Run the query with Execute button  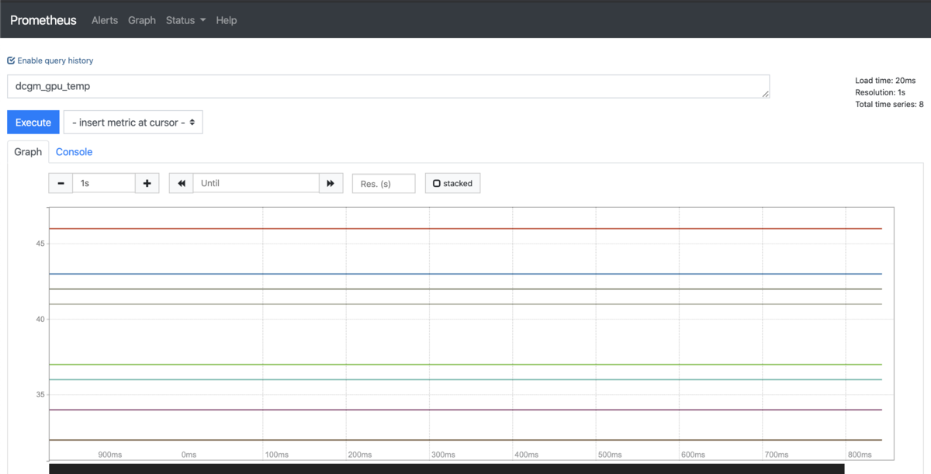(33, 123)
